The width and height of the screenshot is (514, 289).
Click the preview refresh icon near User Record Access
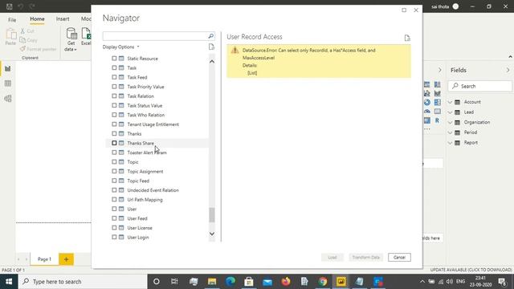click(407, 38)
